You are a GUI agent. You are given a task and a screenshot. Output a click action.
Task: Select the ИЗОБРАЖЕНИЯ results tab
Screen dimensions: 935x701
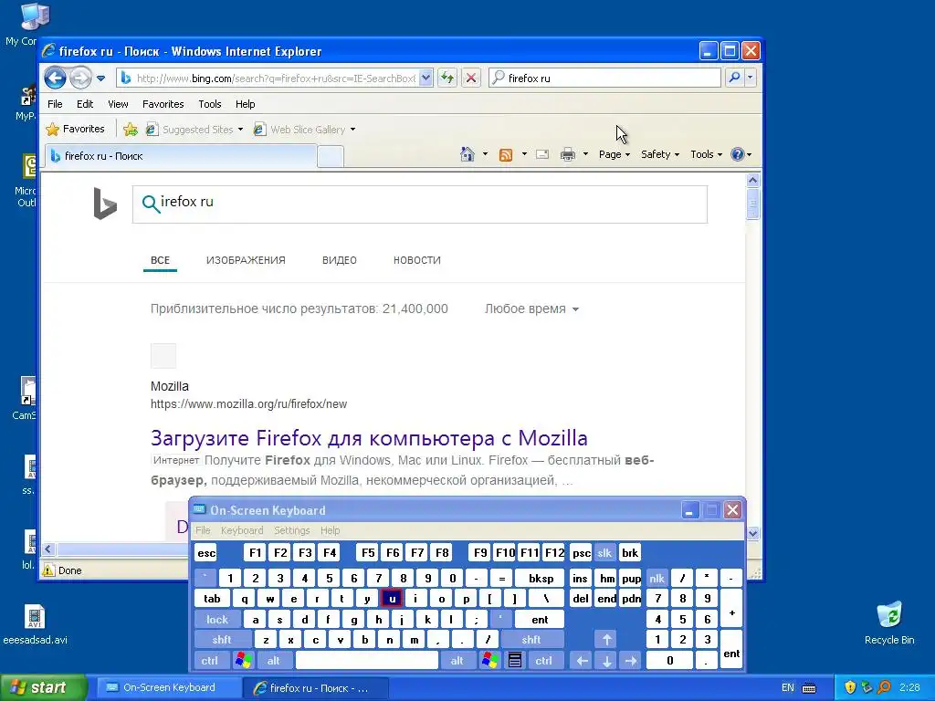[x=246, y=260]
